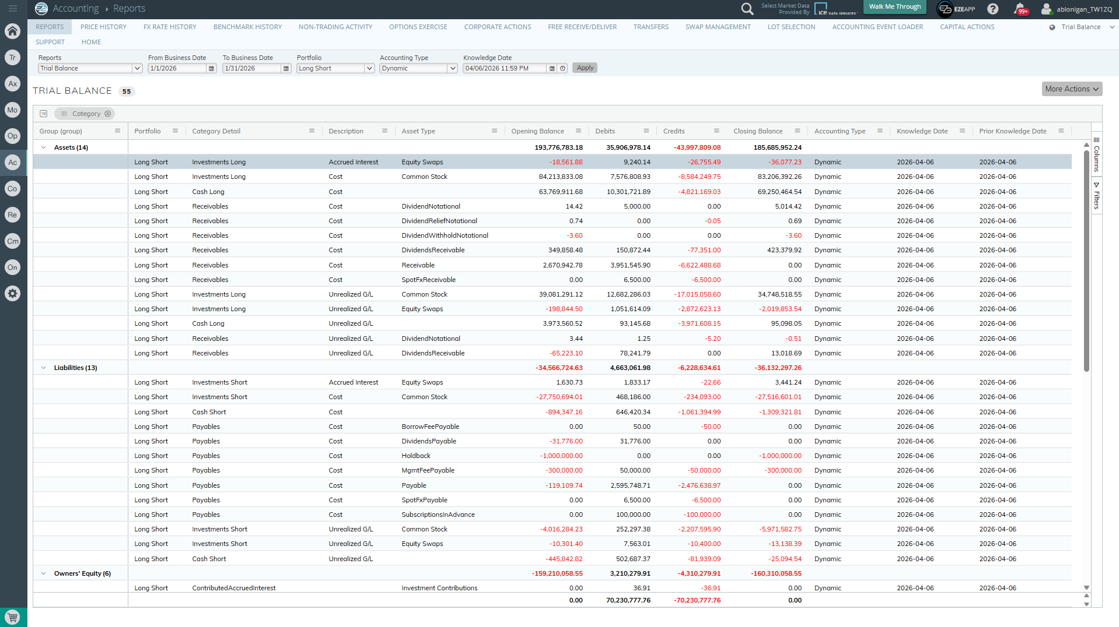The width and height of the screenshot is (1119, 627).
Task: Open the Lot Selection tab
Action: 791,27
